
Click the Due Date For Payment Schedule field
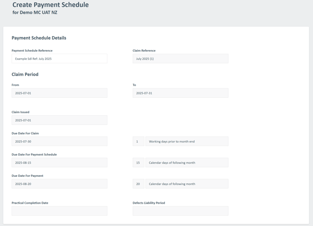pos(59,163)
